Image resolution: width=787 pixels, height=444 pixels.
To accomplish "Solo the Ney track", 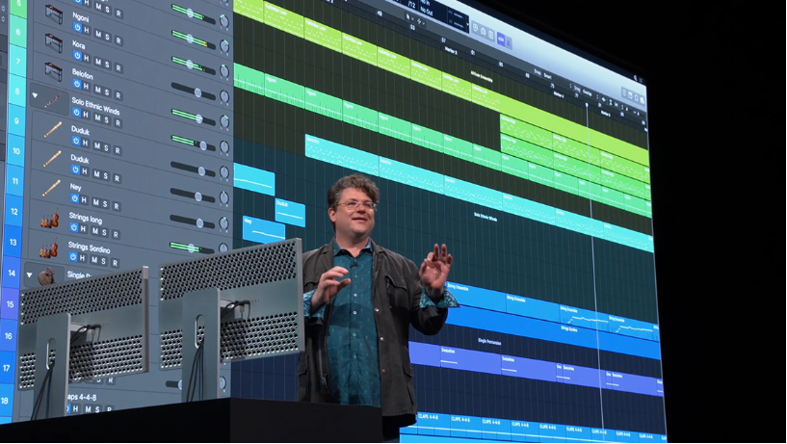I will [104, 205].
